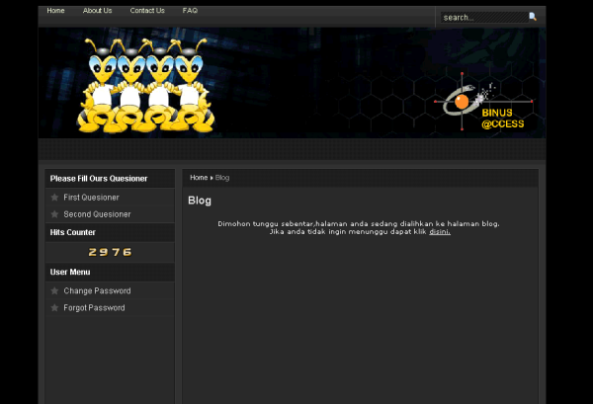Viewport: 593px width, 404px height.
Task: Open Forgot Password link
Action: pos(94,308)
